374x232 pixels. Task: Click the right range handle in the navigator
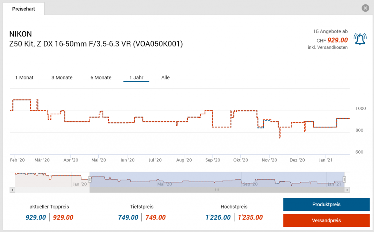point(344,179)
